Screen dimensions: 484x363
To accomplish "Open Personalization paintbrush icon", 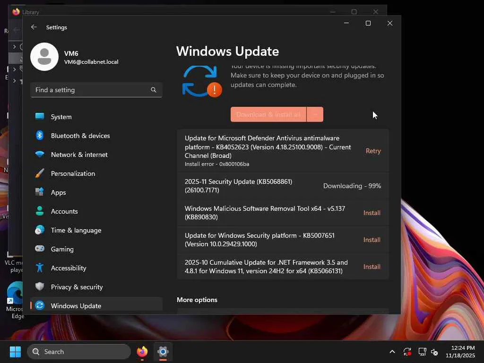I will click(x=40, y=173).
